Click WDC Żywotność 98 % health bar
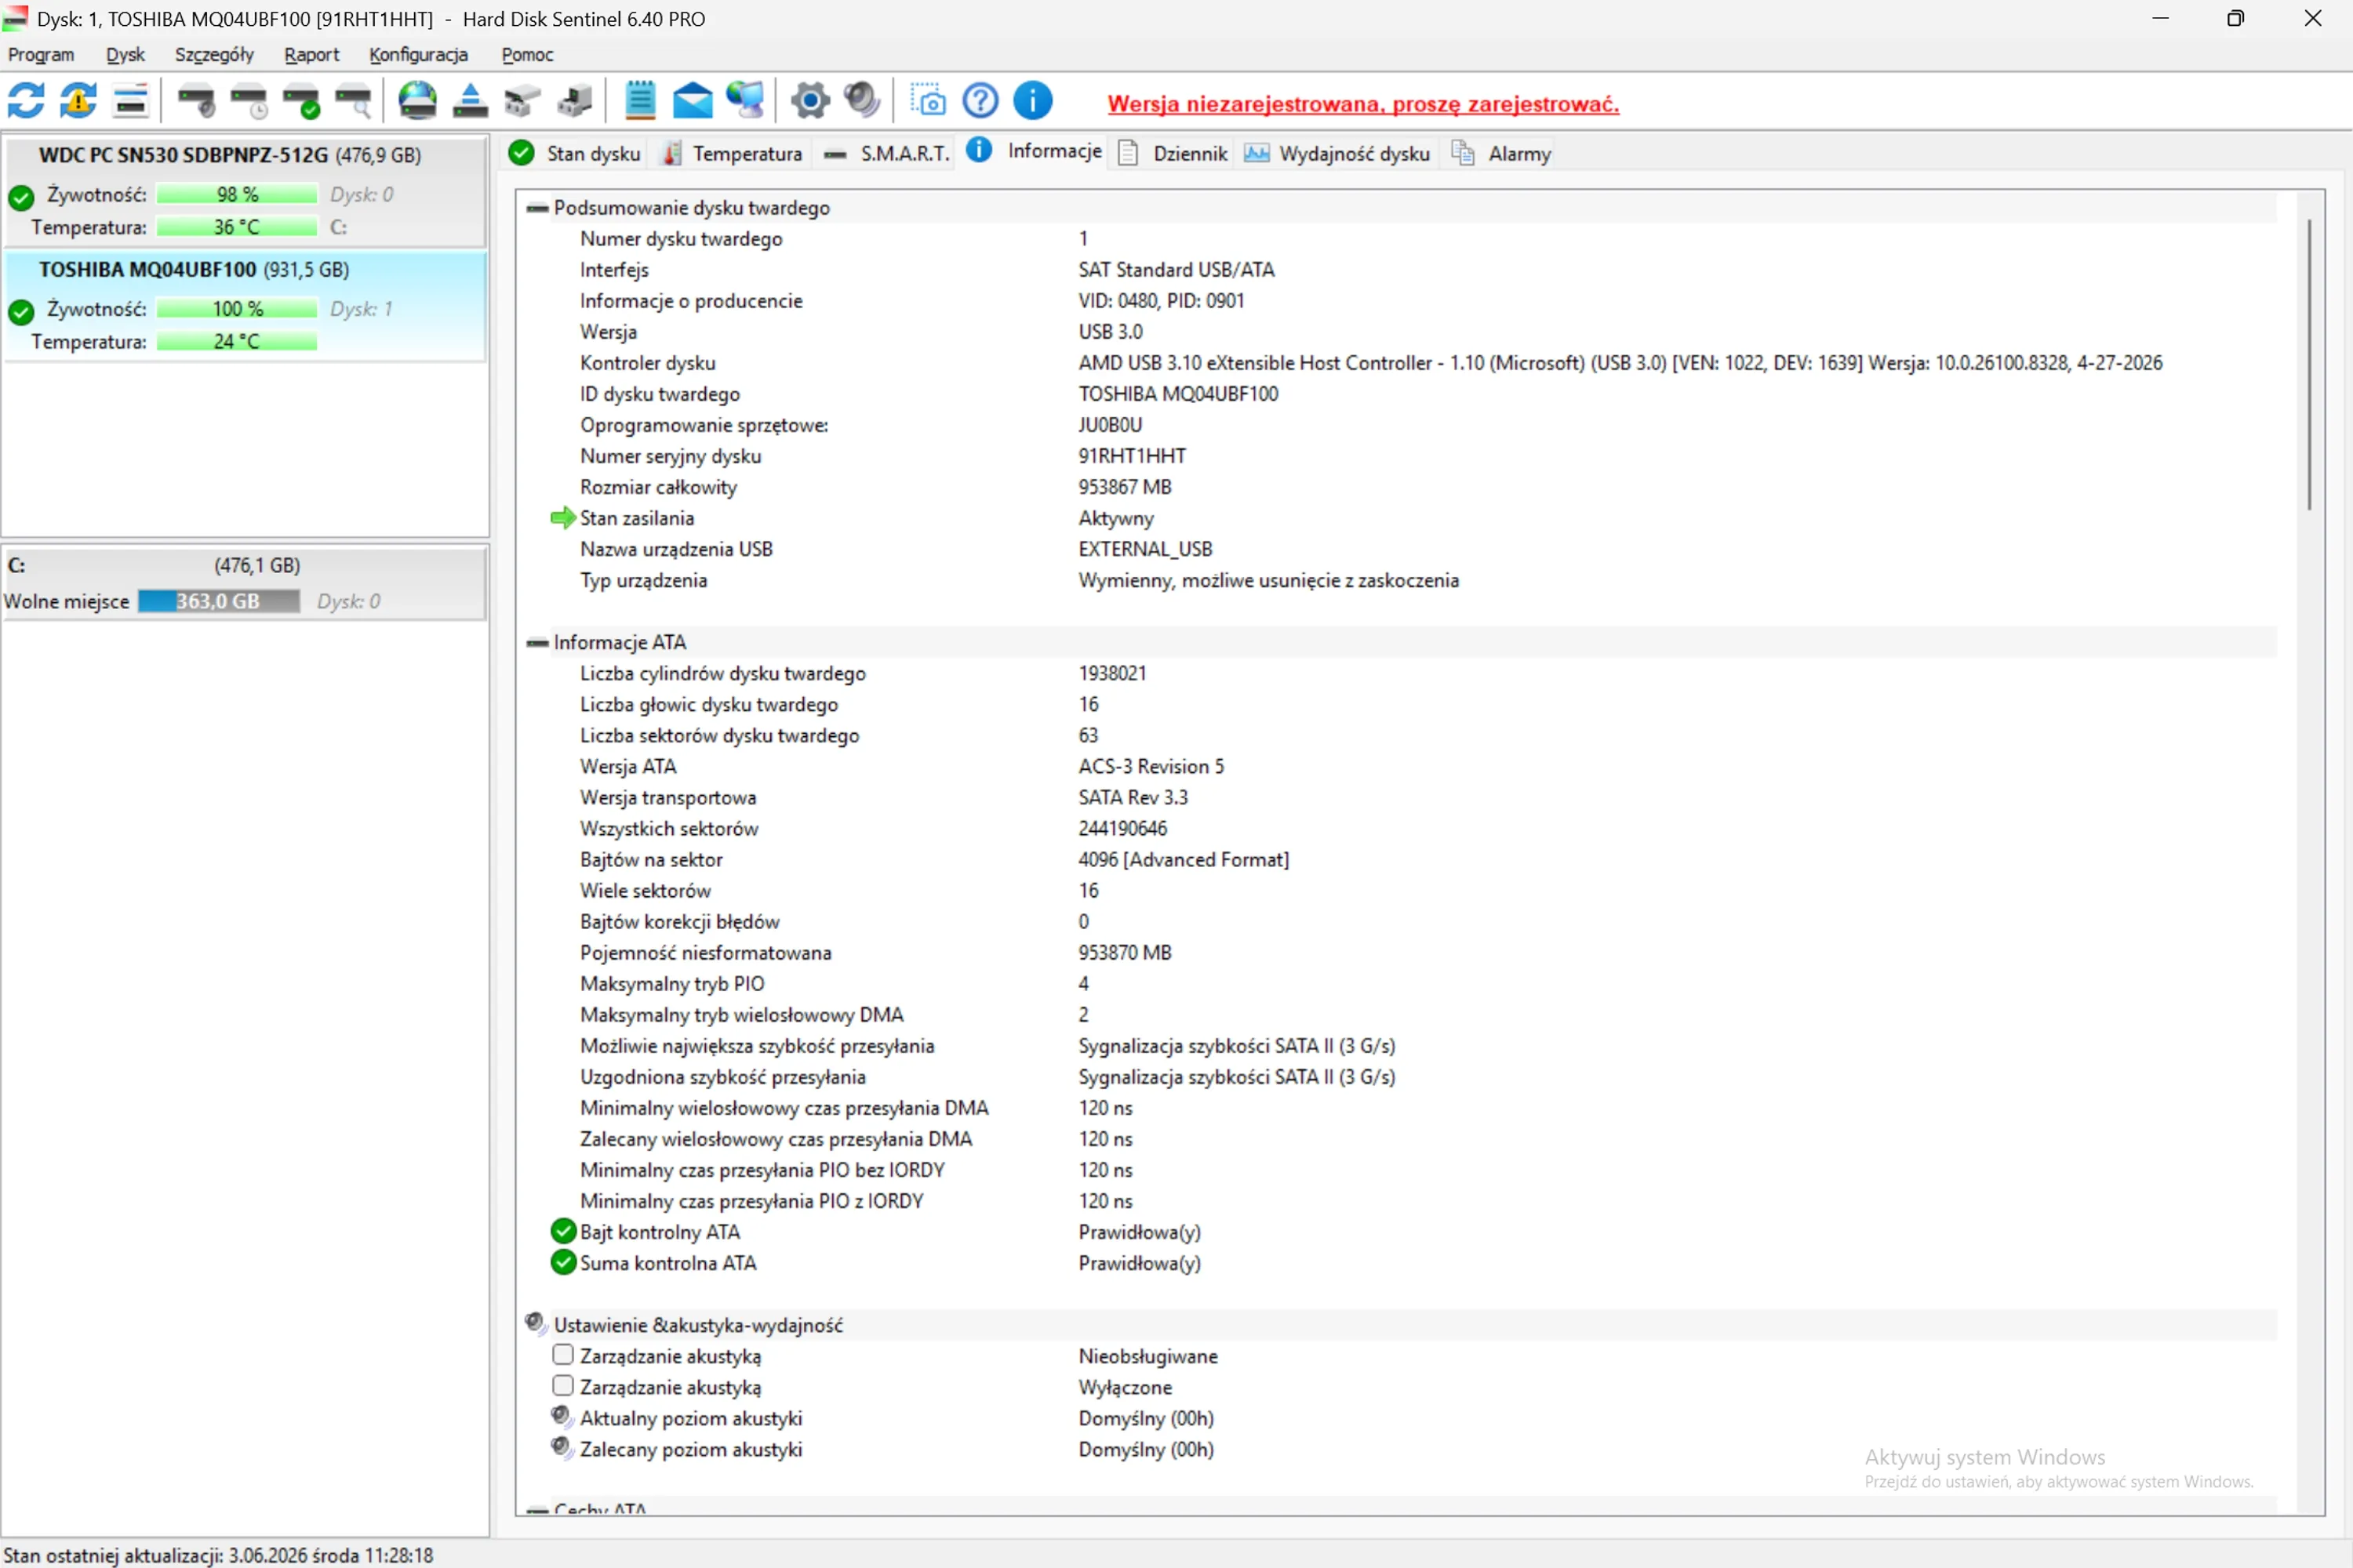Image resolution: width=2353 pixels, height=1568 pixels. point(237,194)
